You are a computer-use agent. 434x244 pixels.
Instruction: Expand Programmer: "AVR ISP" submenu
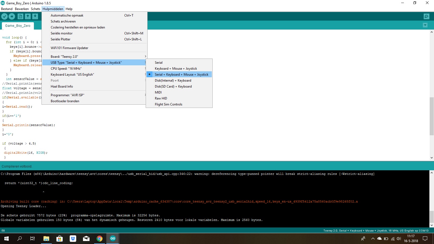[94, 95]
